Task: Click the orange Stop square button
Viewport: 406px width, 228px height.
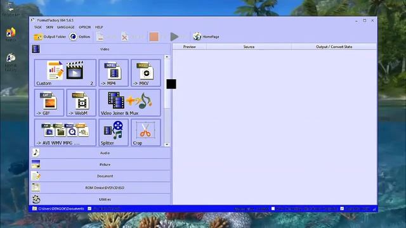Action: (154, 37)
